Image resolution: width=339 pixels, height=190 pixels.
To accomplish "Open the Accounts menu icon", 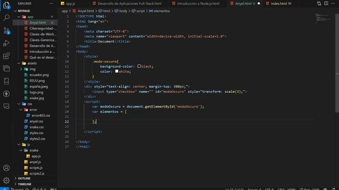I will click(6, 168).
